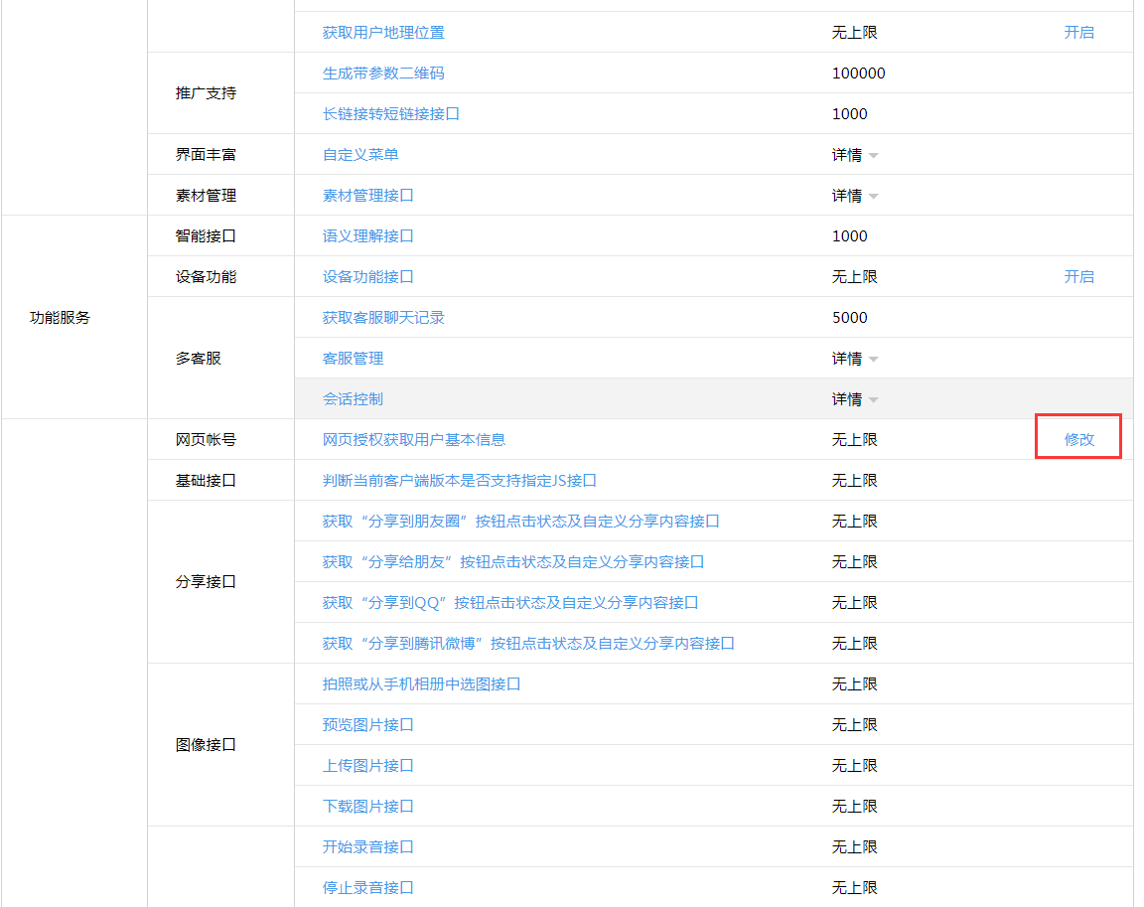Open 判断当前客户端版本是否支持指定JS接口 link
This screenshot has height=907, width=1144.
pyautogui.click(x=459, y=481)
